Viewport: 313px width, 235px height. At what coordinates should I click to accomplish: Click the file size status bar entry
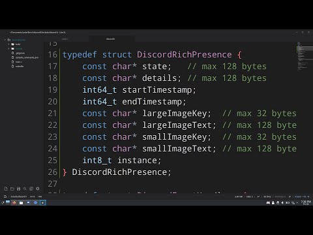pyautogui.click(x=239, y=196)
